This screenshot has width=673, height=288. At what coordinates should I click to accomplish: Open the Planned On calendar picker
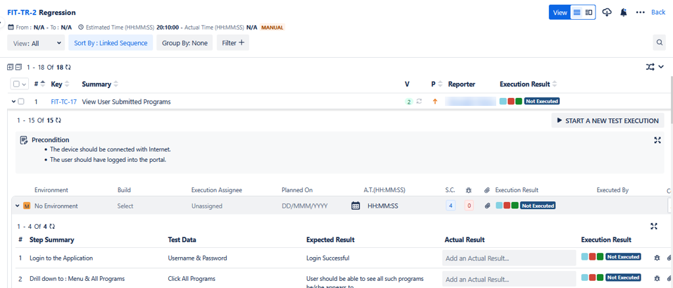pos(356,206)
